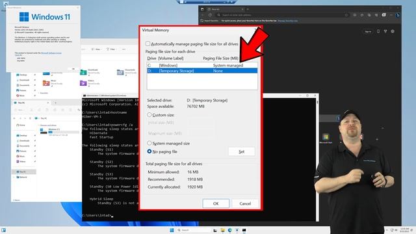This screenshot has width=416, height=234.
Task: Open View dropdown in File Explorer toolbar
Action: pos(96,49)
